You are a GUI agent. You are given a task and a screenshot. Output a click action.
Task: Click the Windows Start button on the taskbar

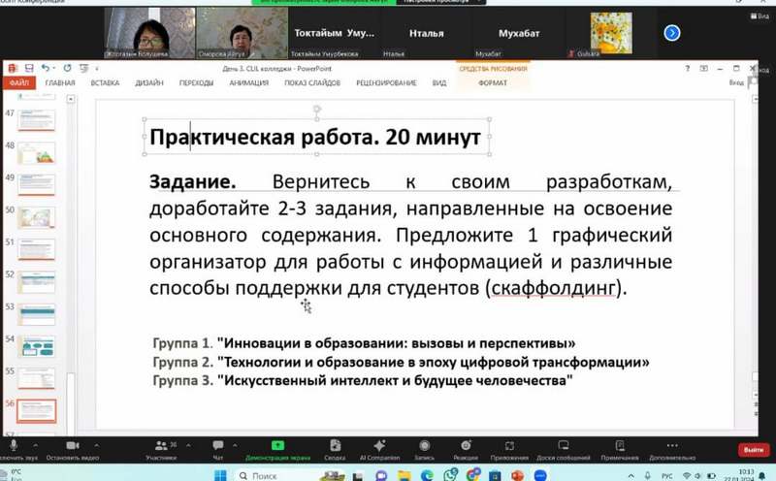219,475
